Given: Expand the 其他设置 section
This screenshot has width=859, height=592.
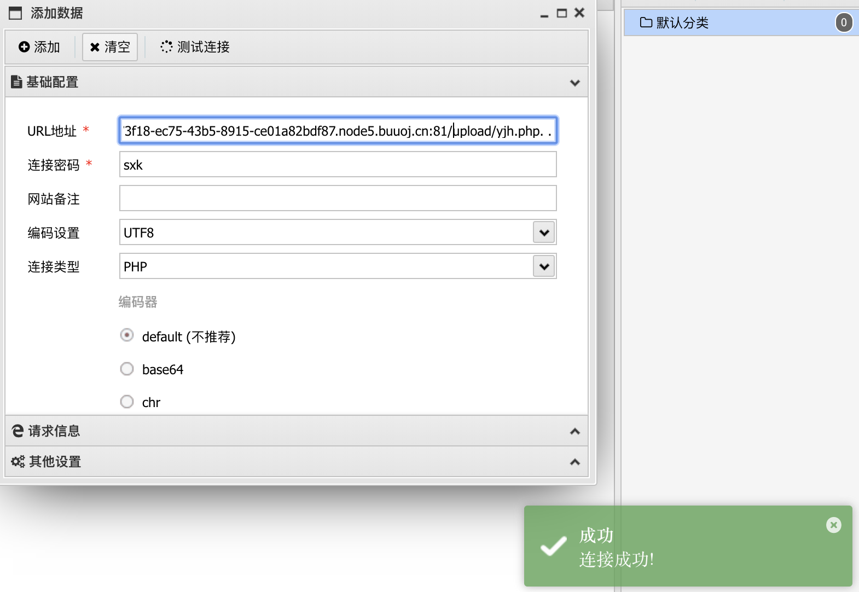Looking at the screenshot, I should [x=574, y=462].
